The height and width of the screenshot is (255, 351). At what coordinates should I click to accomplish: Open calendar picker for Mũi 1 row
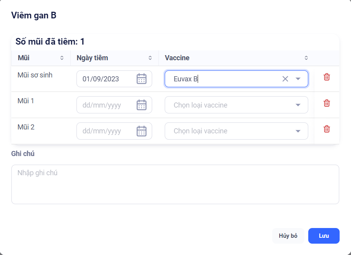[x=141, y=105]
